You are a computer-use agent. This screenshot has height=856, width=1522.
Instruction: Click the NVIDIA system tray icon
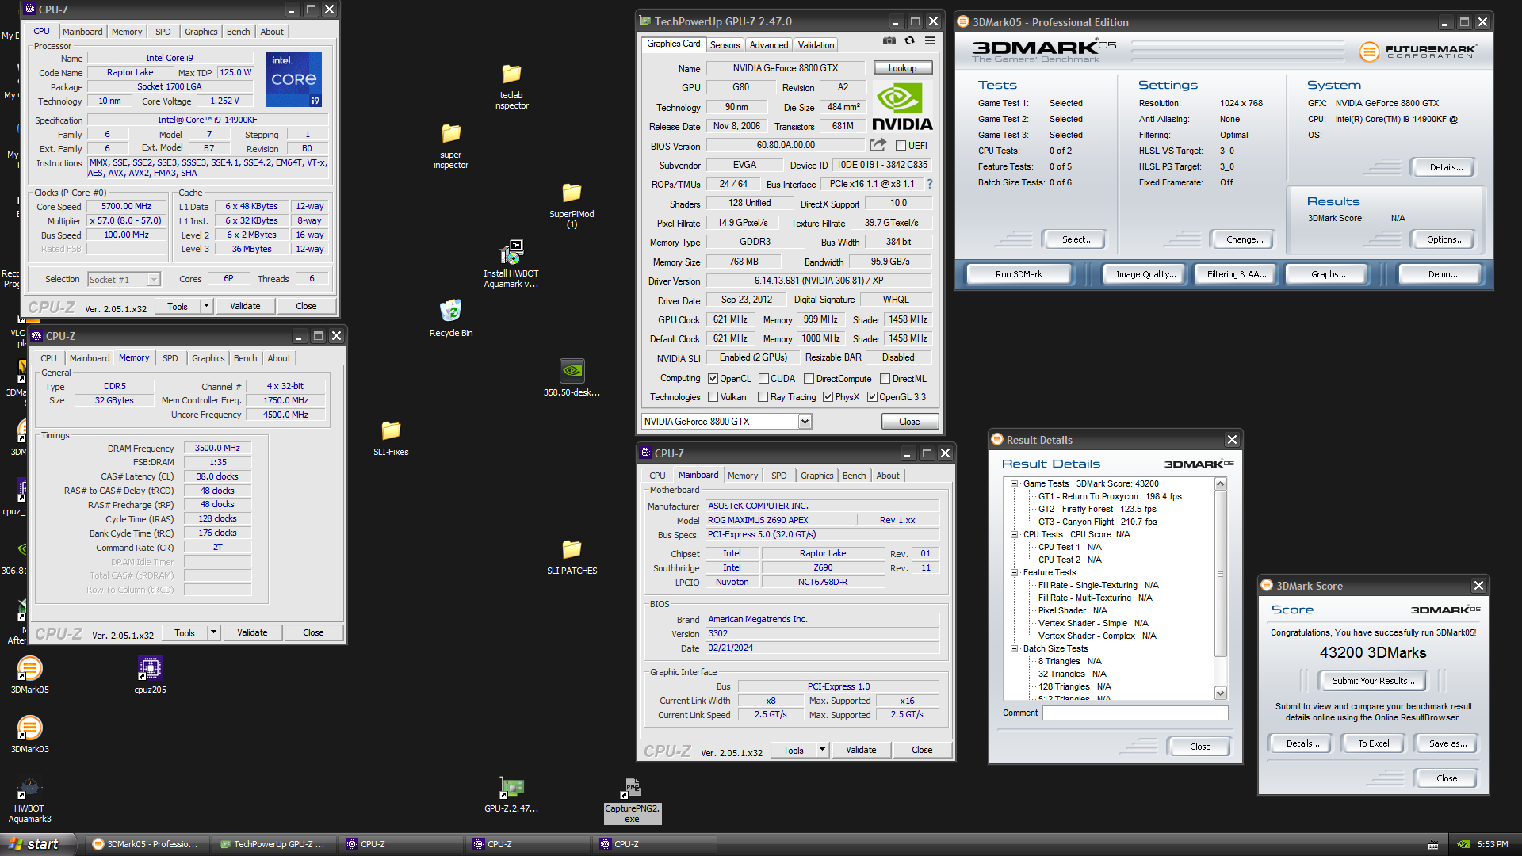[1464, 845]
